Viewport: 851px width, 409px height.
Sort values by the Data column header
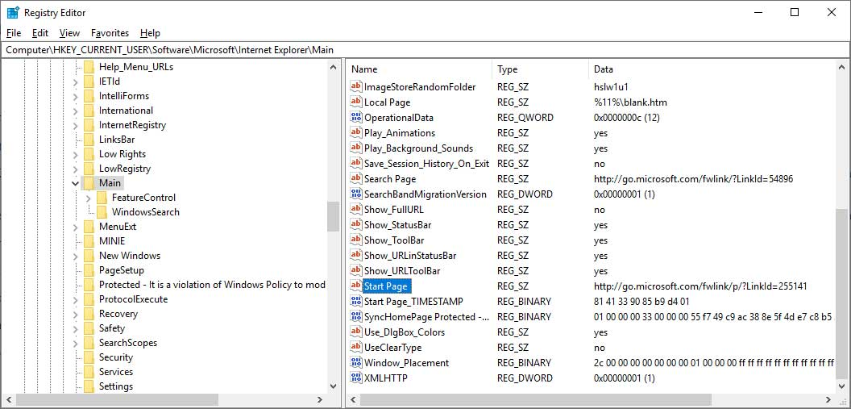pos(711,69)
